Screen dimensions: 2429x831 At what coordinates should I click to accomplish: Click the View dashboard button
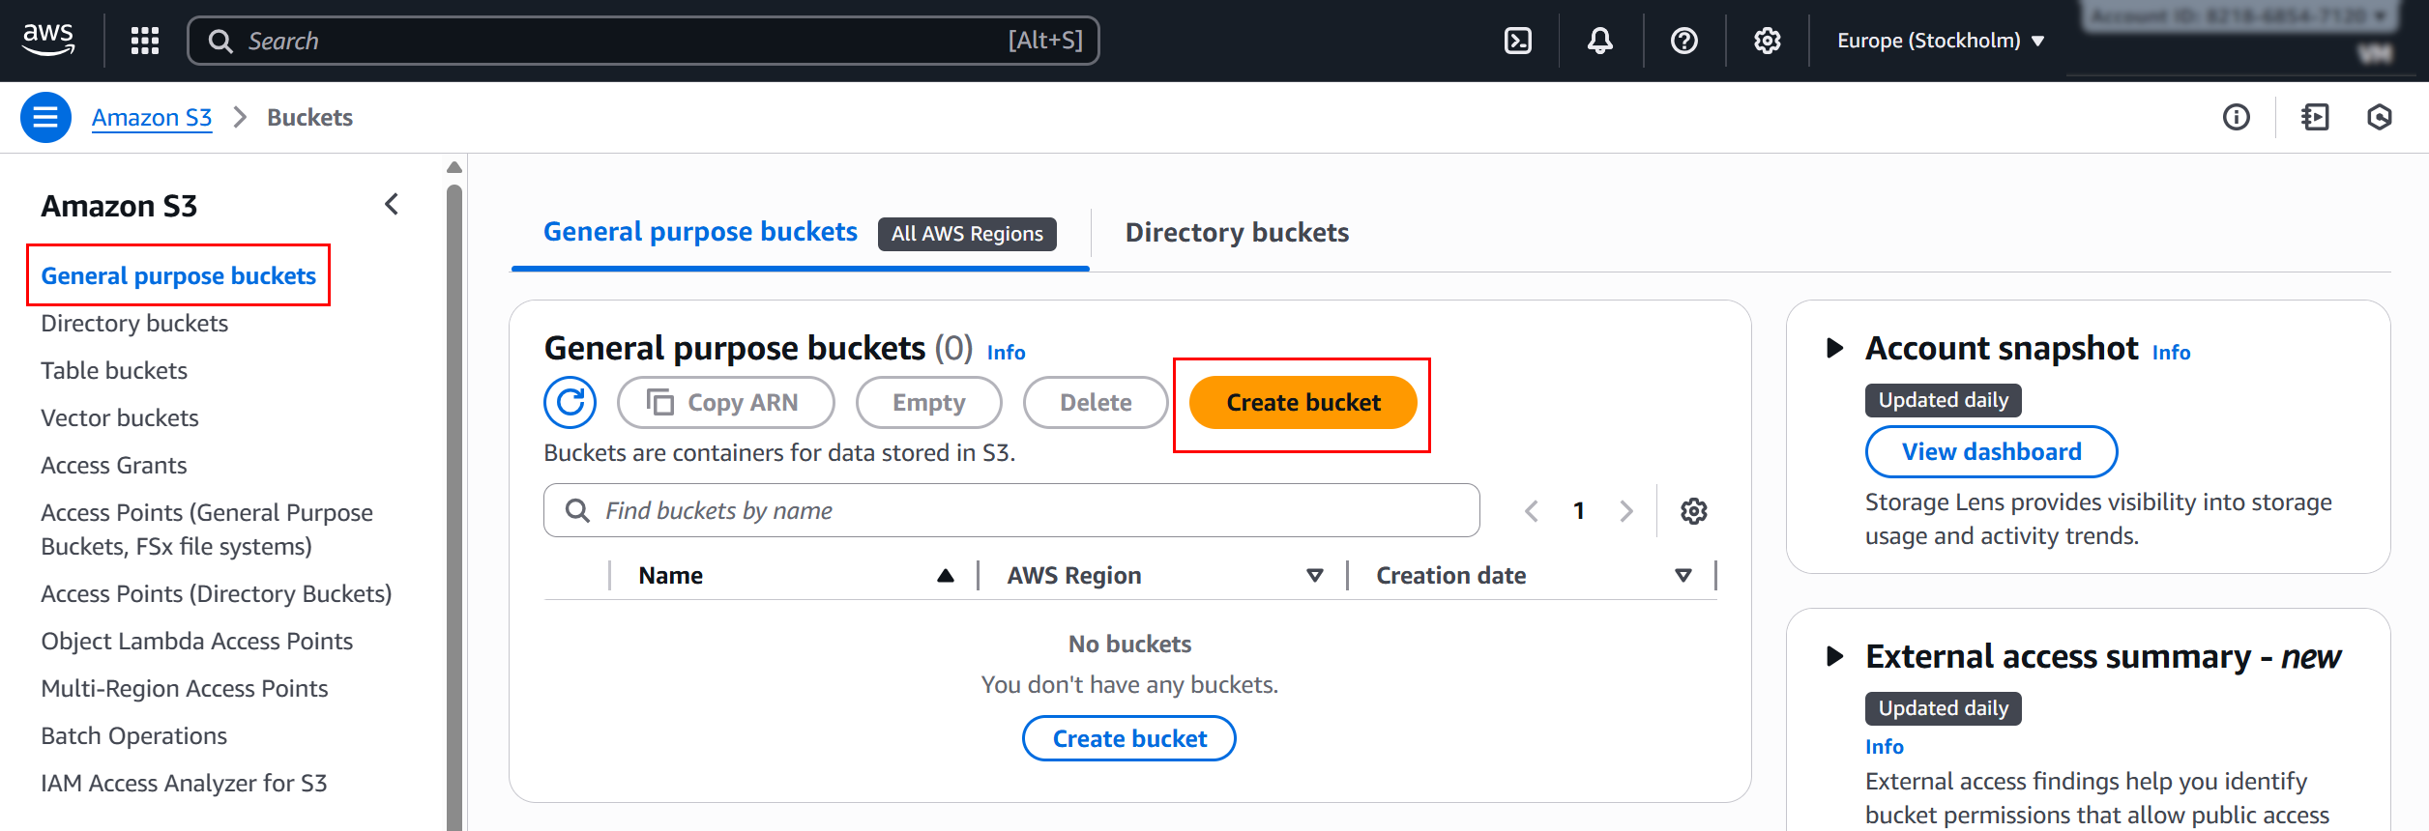(x=1992, y=451)
